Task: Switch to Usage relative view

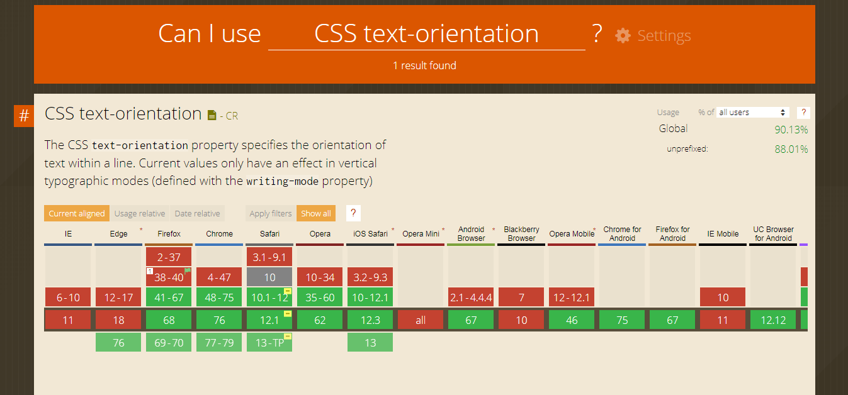Action: click(140, 213)
